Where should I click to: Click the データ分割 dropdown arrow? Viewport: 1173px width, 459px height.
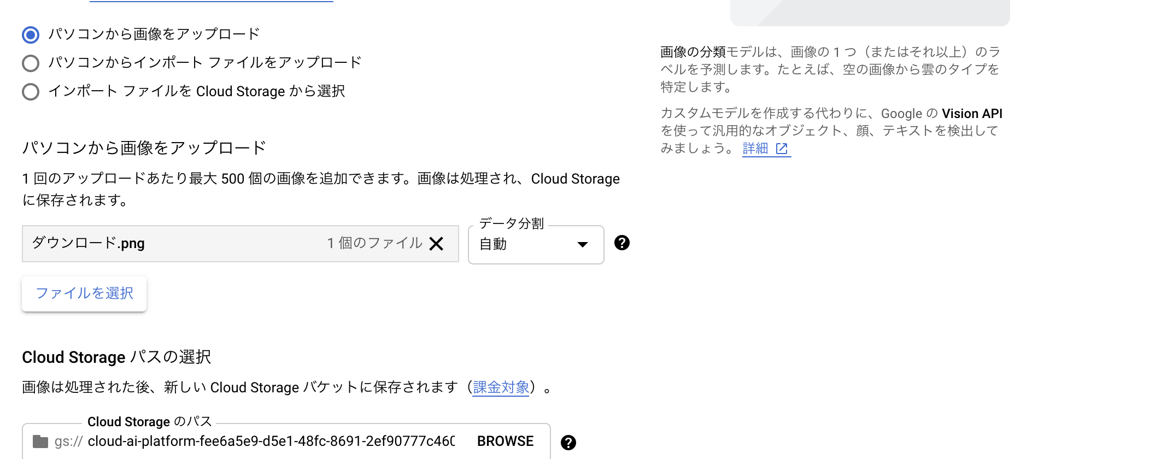point(583,244)
